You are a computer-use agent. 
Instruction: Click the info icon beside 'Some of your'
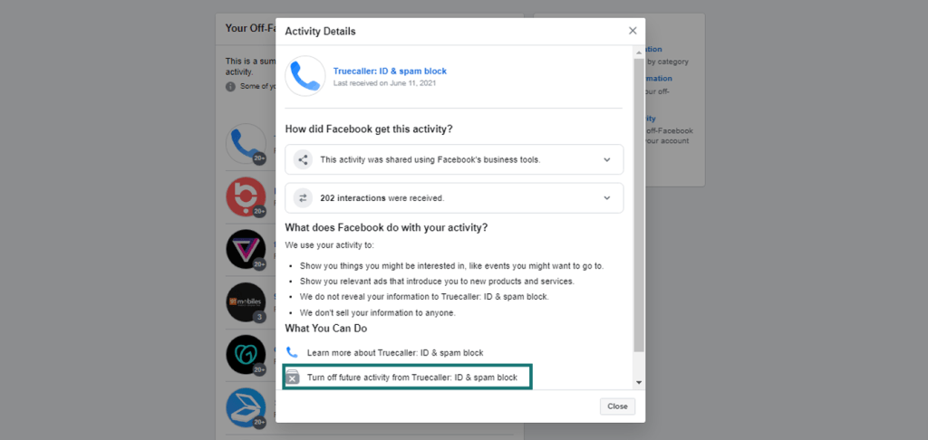pos(231,86)
